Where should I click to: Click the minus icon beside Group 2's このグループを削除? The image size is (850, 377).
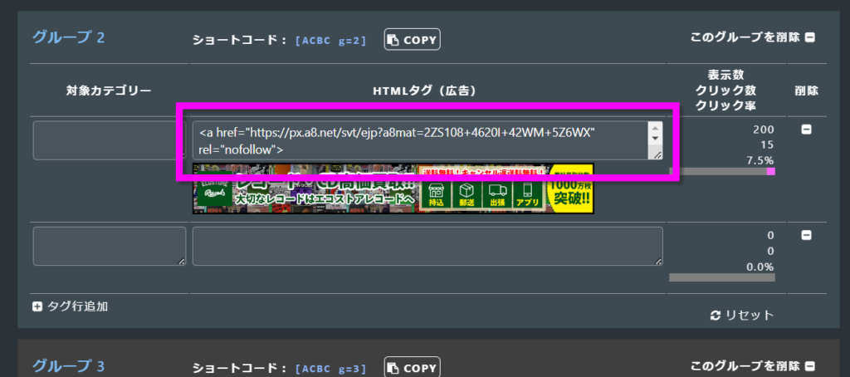810,37
